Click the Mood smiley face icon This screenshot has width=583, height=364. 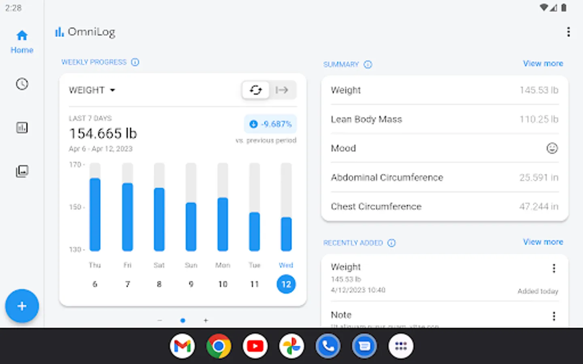point(552,148)
